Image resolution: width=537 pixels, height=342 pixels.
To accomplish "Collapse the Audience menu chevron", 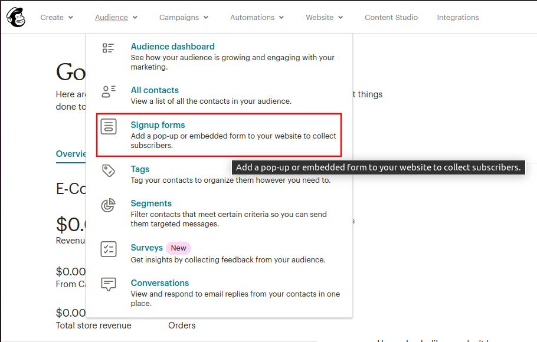I will [135, 18].
